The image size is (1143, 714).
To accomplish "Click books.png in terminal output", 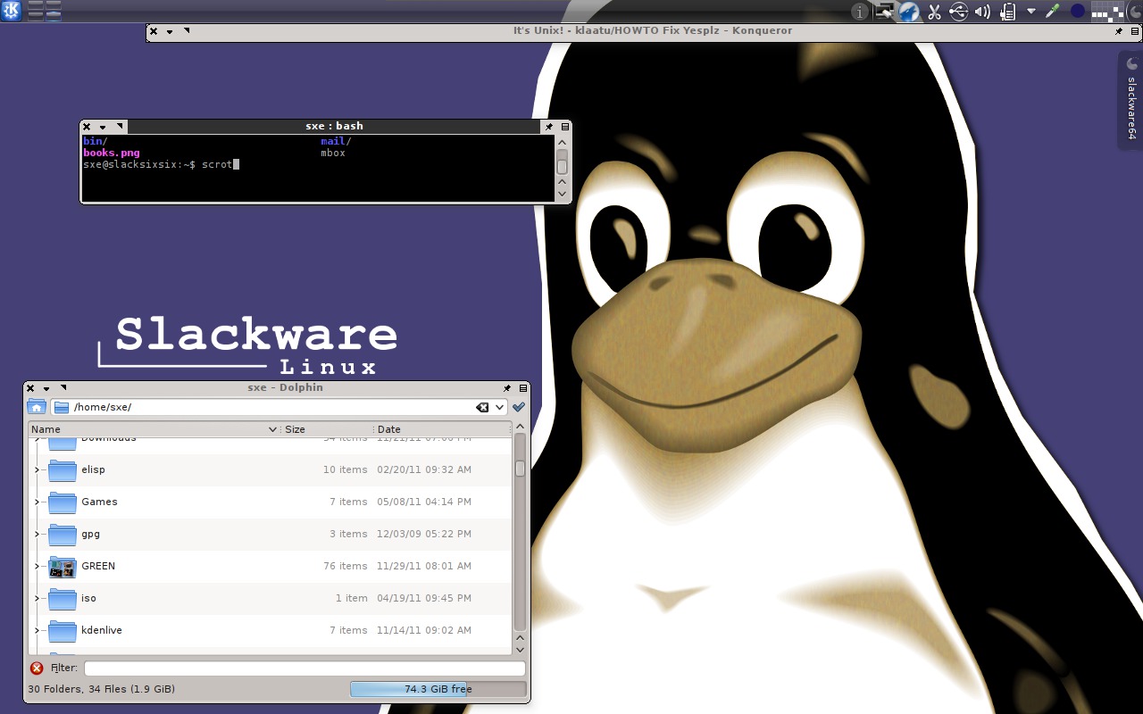I will click(x=112, y=153).
